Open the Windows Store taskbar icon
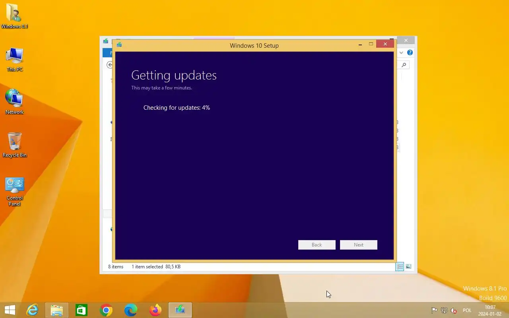509x318 pixels. coord(82,310)
